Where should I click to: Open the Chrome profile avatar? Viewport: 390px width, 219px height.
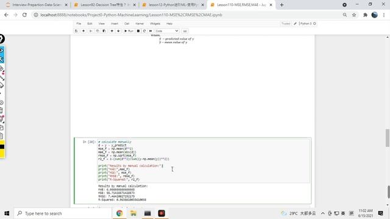(x=375, y=15)
